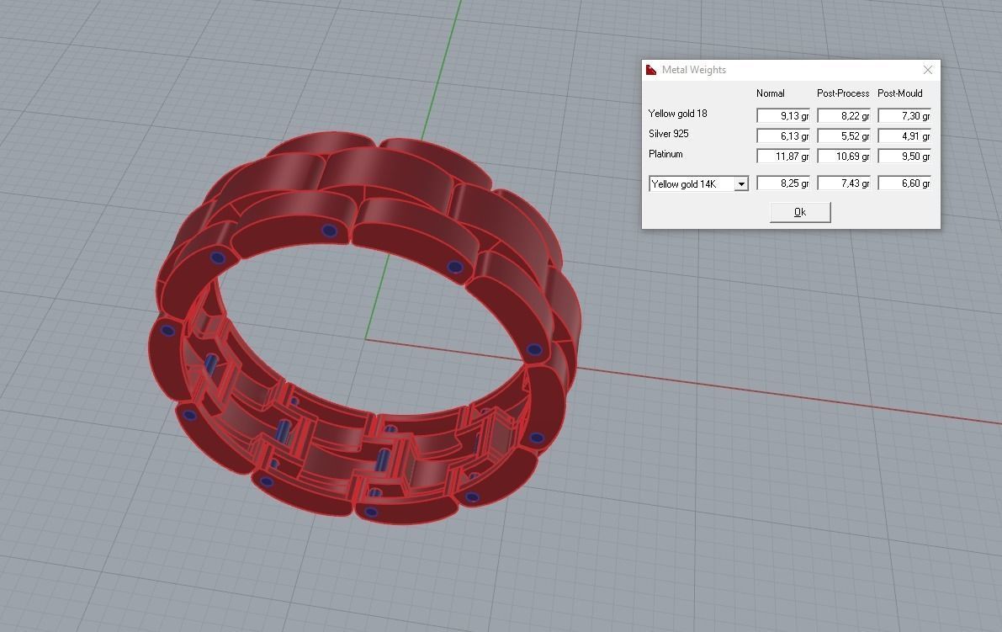Select Yellow gold 18 Normal weight field
The image size is (1002, 632).
[782, 115]
